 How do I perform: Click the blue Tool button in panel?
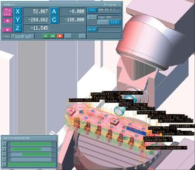click(x=92, y=10)
